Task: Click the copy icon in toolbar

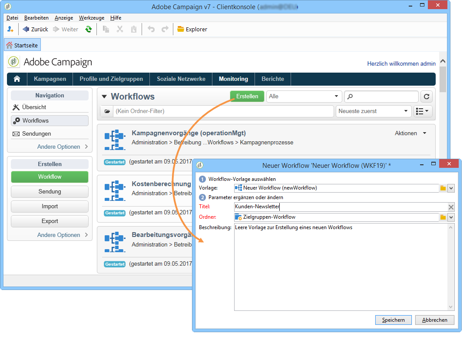Action: click(x=106, y=29)
